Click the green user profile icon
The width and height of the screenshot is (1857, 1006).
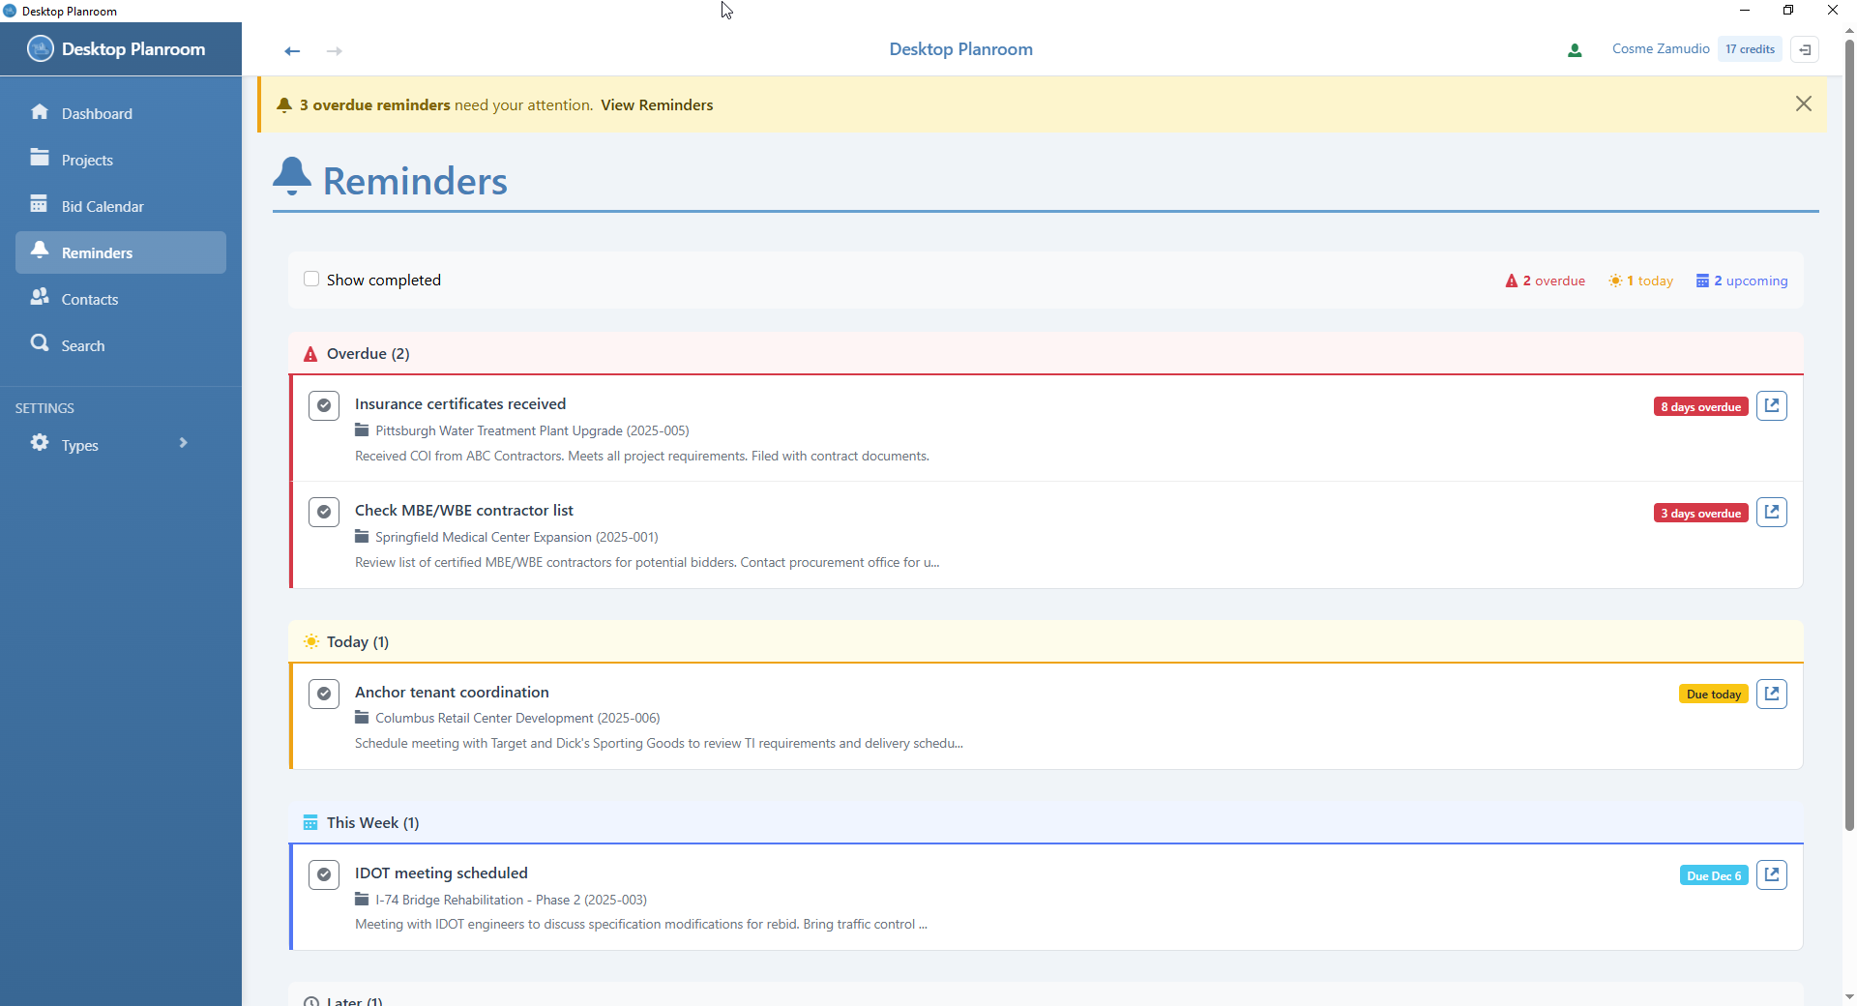tap(1575, 50)
